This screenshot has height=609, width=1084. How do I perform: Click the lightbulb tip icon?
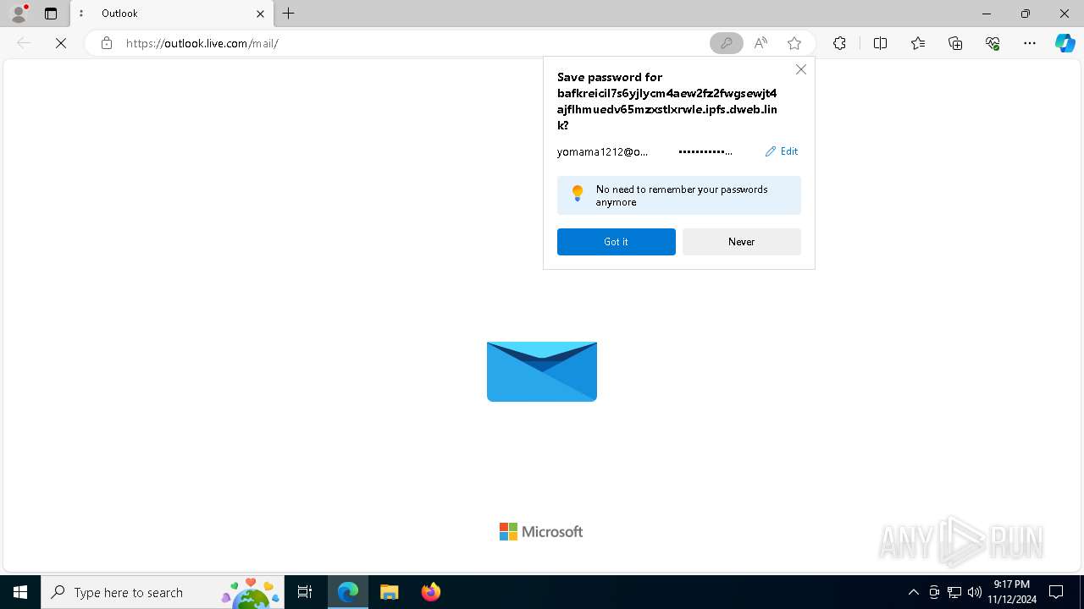point(578,194)
